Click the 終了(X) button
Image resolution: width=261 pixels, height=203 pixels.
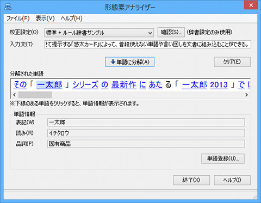191,180
